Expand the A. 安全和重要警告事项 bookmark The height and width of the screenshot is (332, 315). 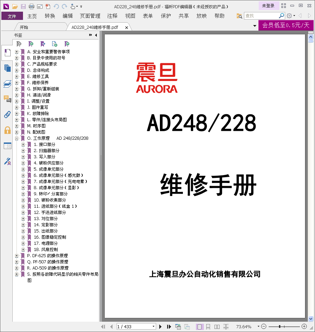click(x=16, y=52)
